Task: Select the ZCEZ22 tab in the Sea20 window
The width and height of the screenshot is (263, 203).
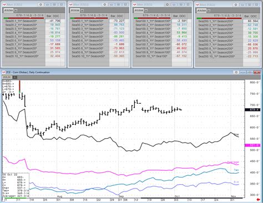Action: tap(8, 11)
